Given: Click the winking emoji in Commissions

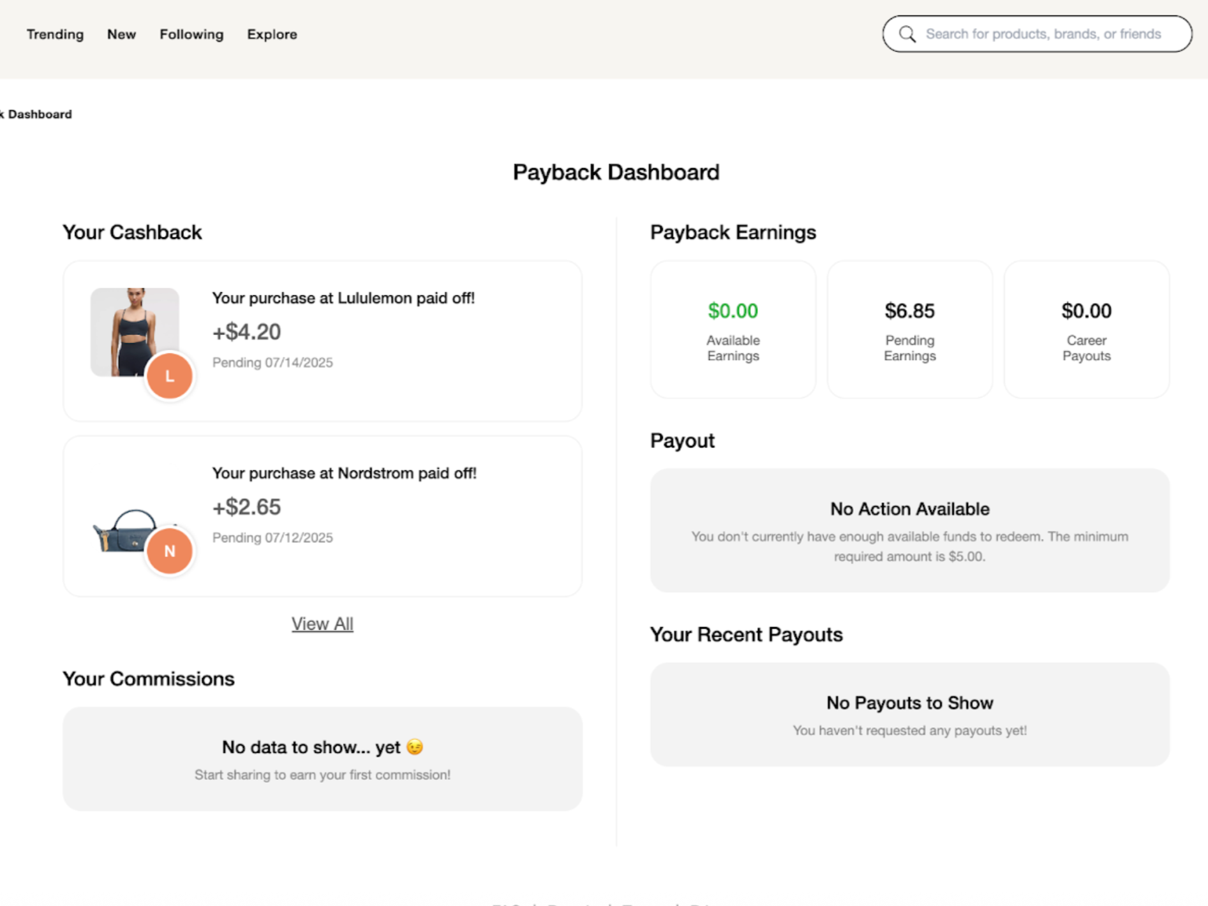Looking at the screenshot, I should [x=415, y=746].
